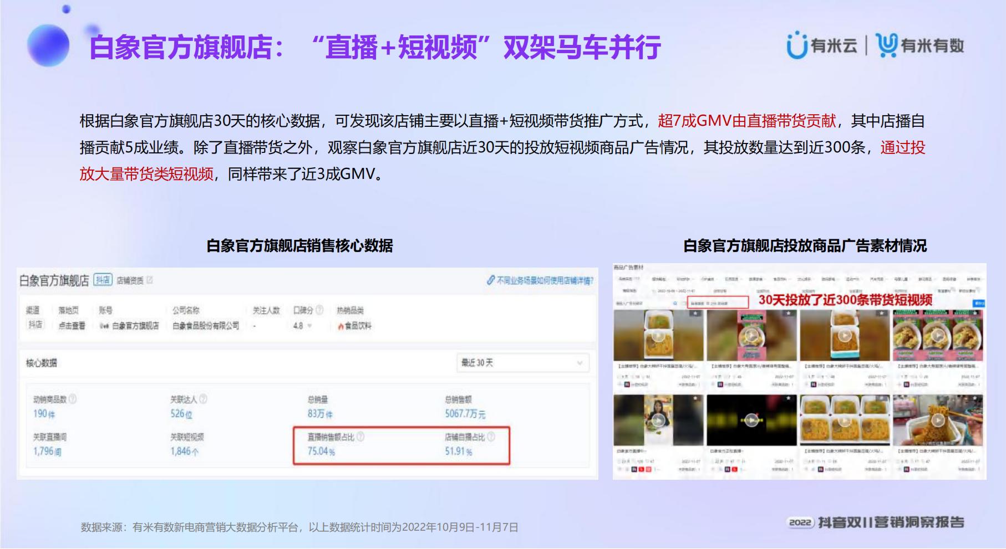Click the help icon beside 动销商品数
The height and width of the screenshot is (549, 1006).
point(73,399)
